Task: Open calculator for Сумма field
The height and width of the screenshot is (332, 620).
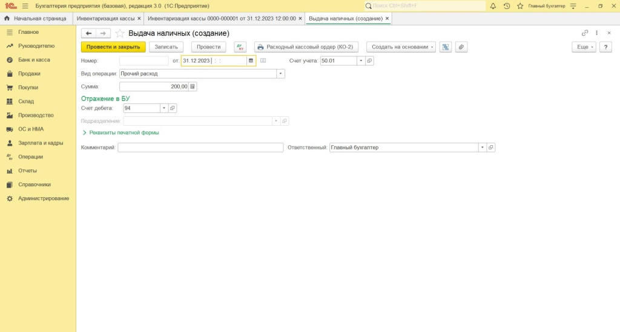Action: click(193, 86)
